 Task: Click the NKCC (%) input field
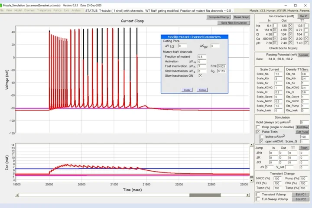278,179
